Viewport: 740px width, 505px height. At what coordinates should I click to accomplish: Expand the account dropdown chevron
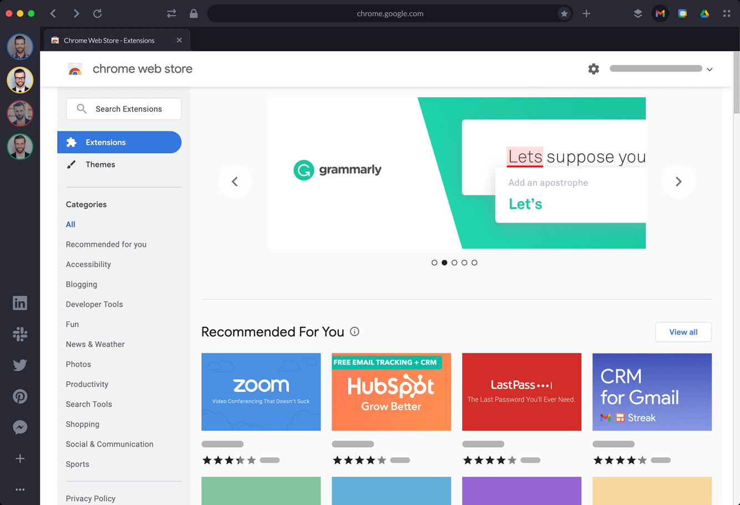point(709,69)
